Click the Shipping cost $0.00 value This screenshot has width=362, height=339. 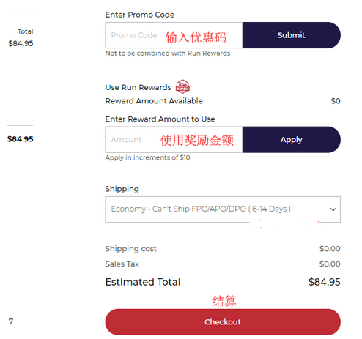point(330,249)
